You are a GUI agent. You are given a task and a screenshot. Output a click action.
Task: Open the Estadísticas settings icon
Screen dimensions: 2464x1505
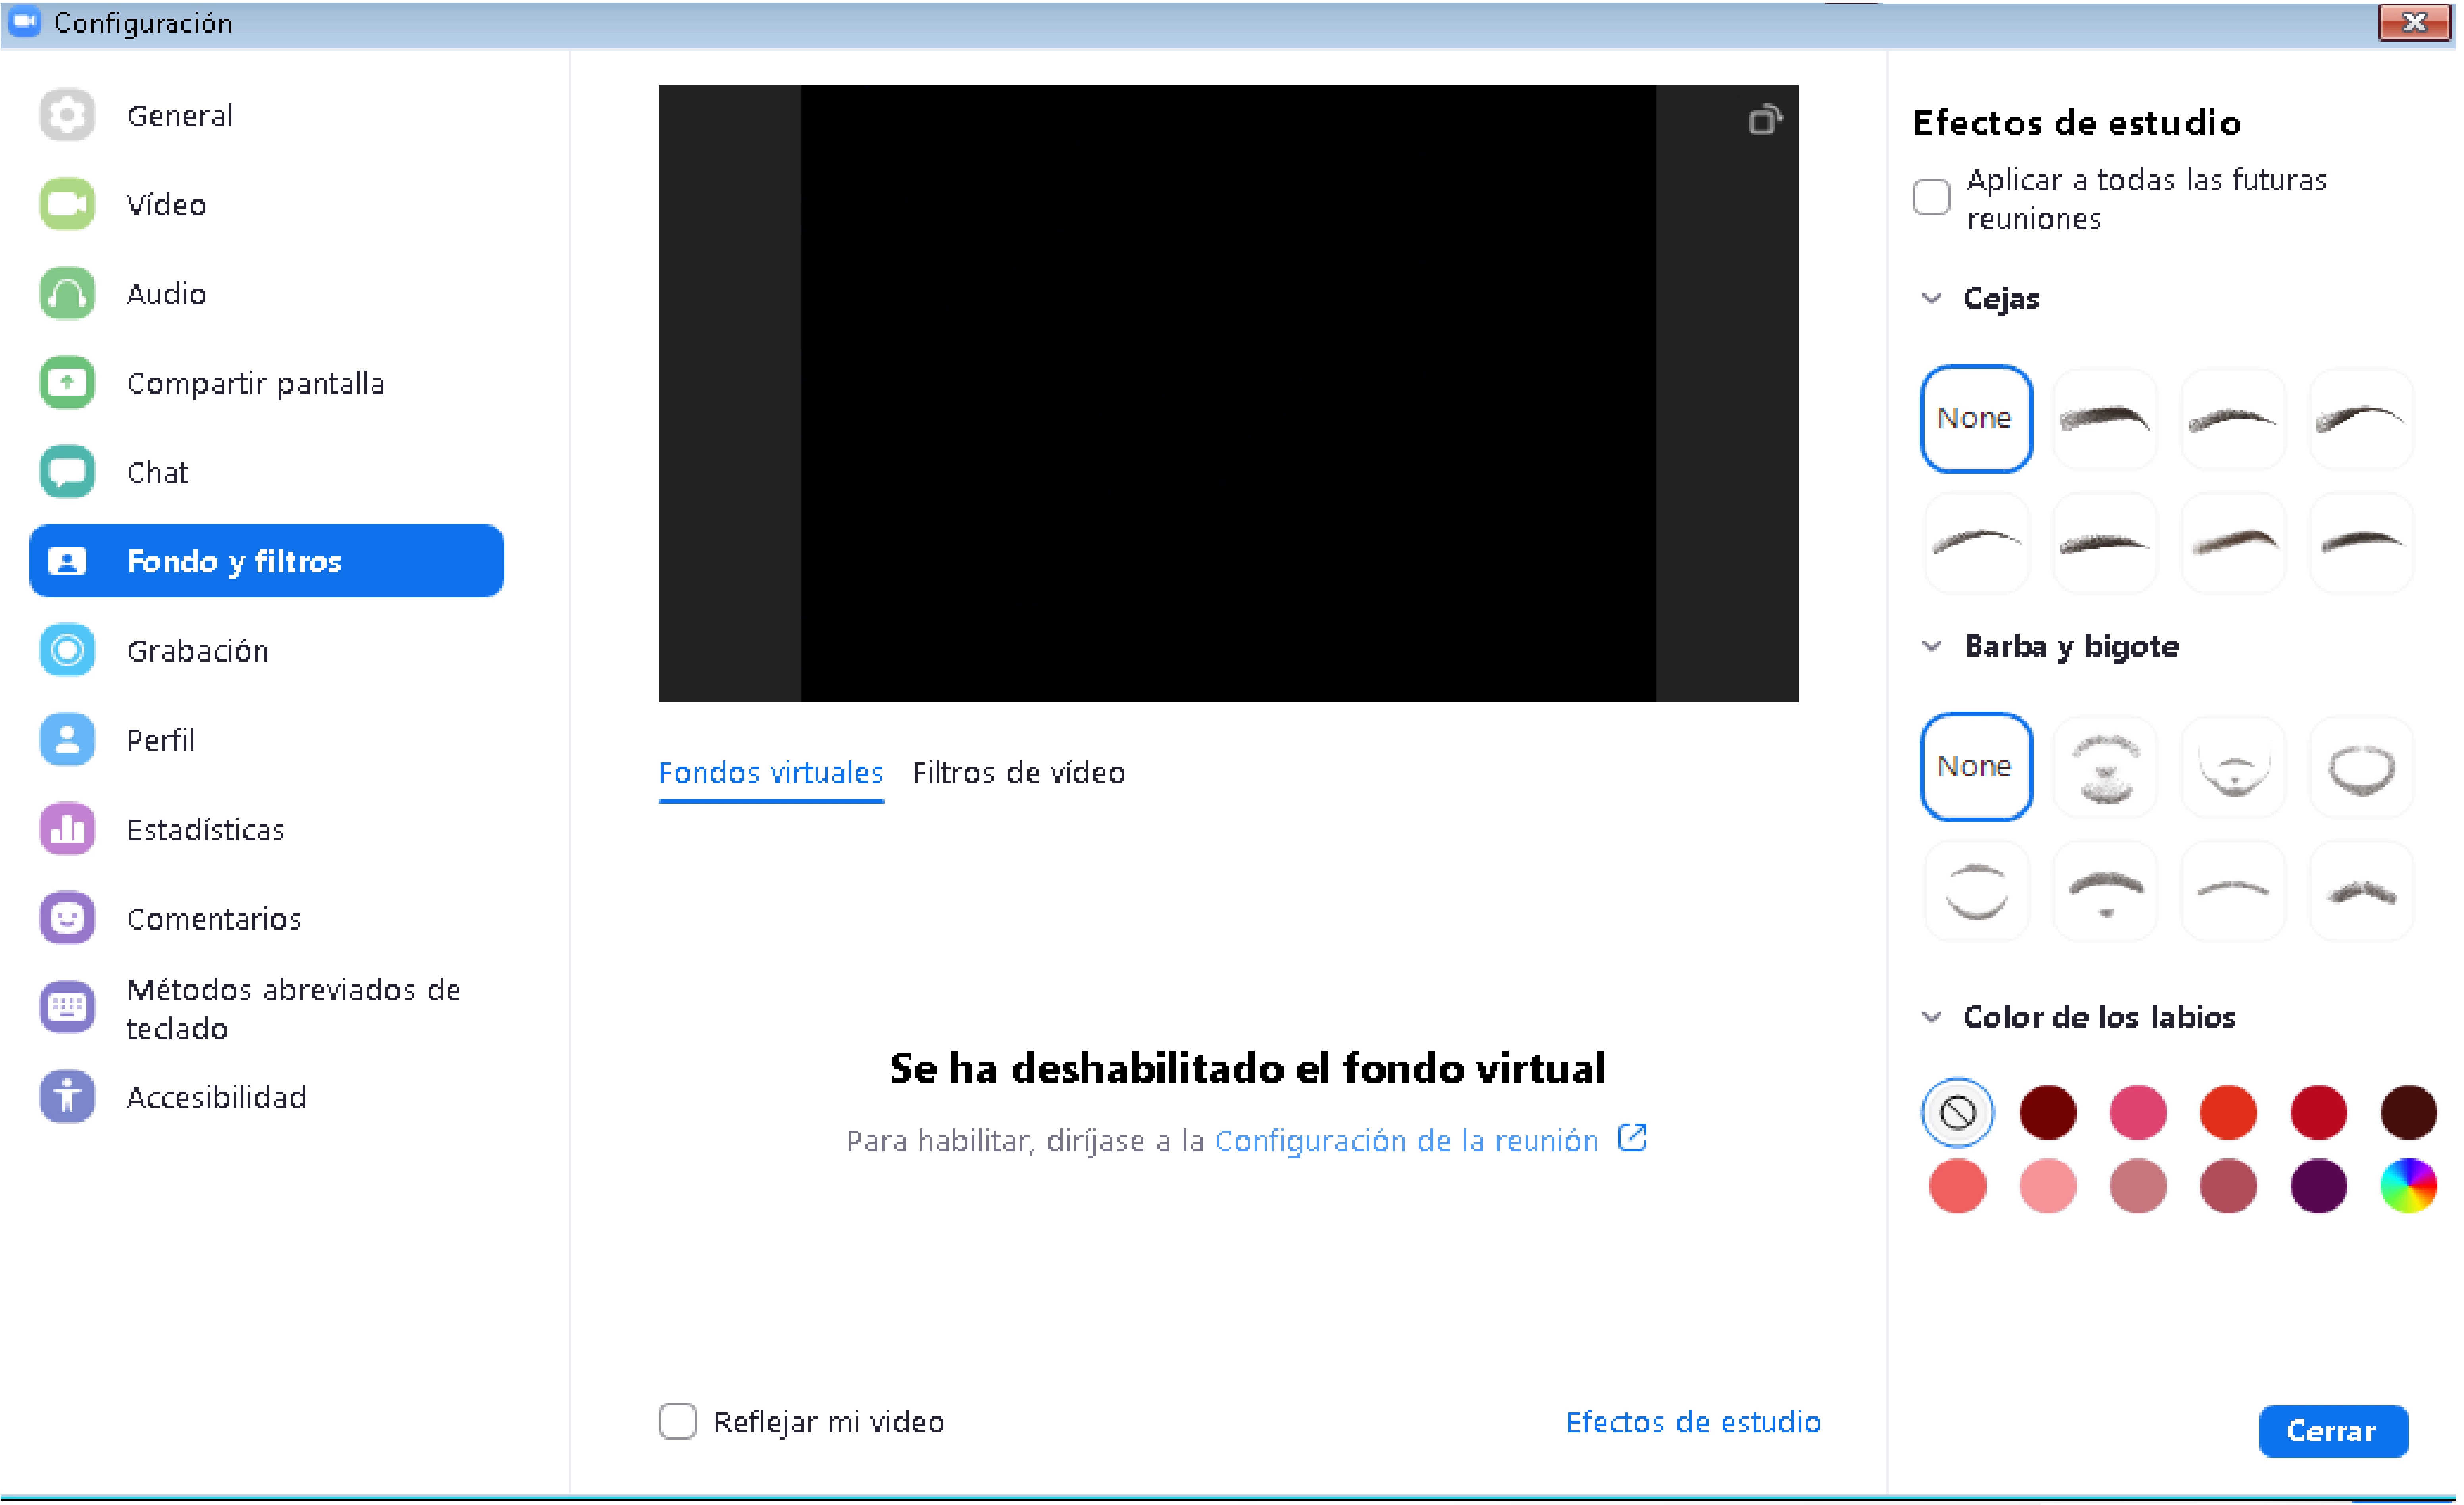point(67,829)
